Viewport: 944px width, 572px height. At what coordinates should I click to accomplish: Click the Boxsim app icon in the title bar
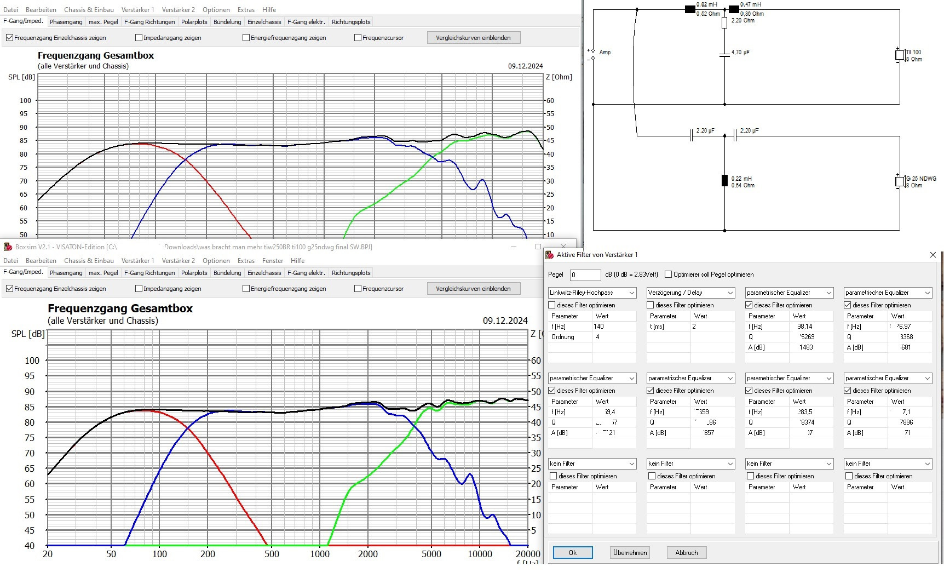point(8,247)
